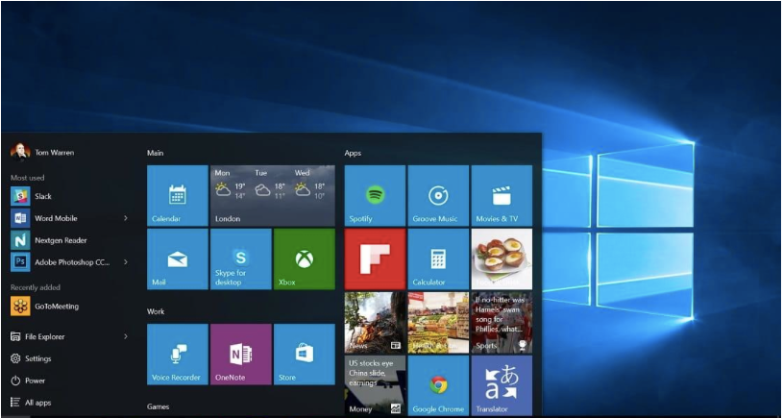
Task: Click the Work group heading
Action: point(156,311)
